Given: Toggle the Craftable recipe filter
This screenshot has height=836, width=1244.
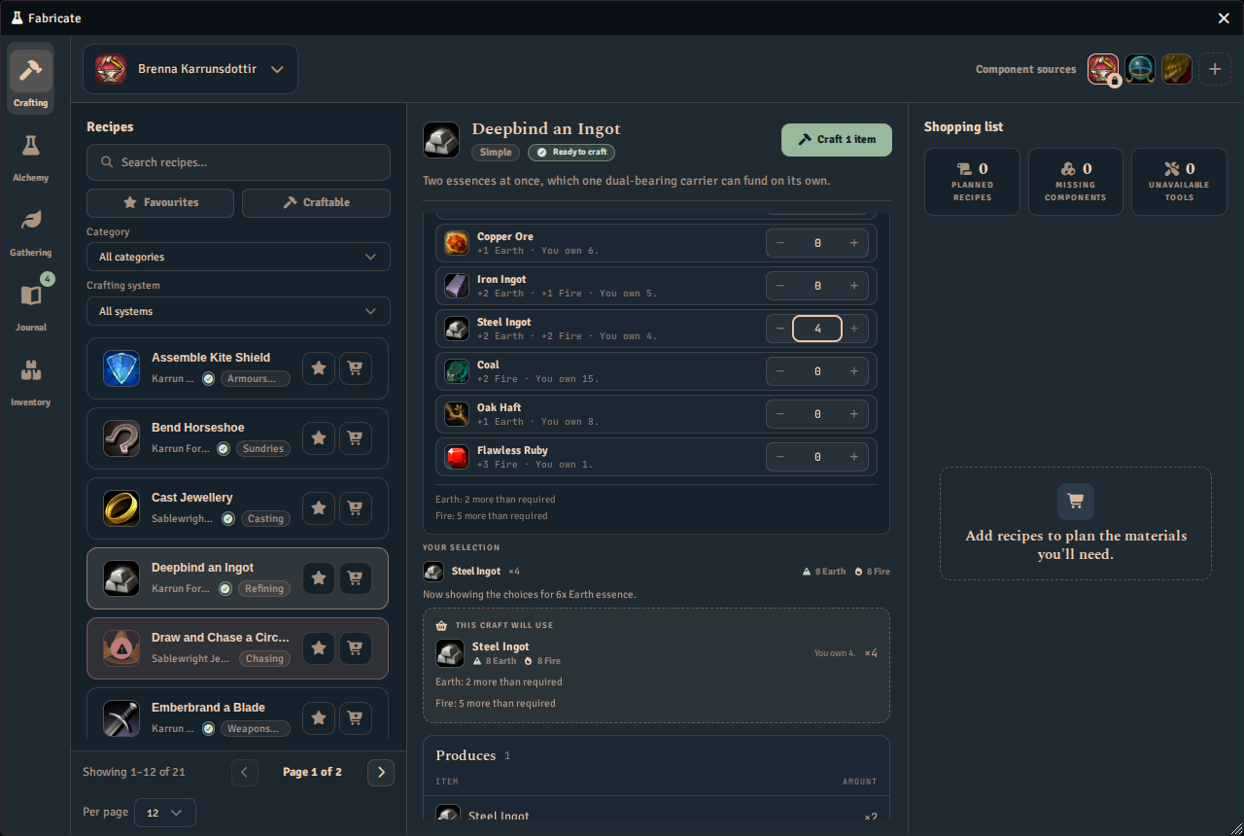Looking at the screenshot, I should click(316, 202).
